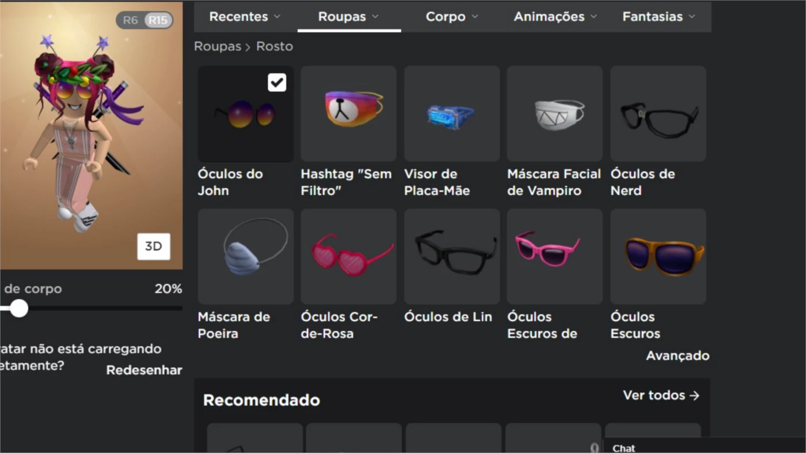Click the Máscara de Poeira item name
Image resolution: width=806 pixels, height=453 pixels.
coord(234,325)
